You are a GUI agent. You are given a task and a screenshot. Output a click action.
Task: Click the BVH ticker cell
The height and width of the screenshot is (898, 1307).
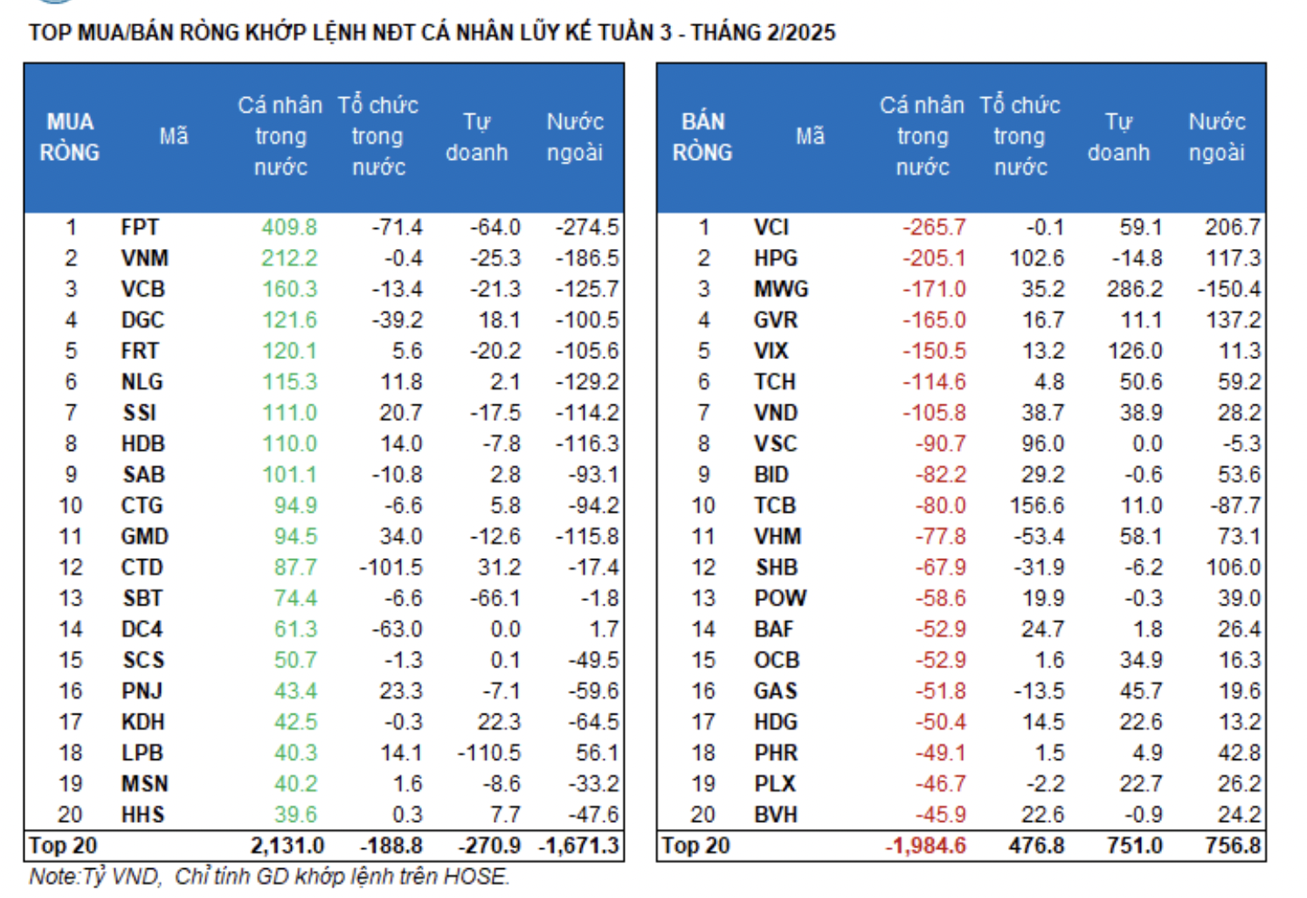[776, 815]
